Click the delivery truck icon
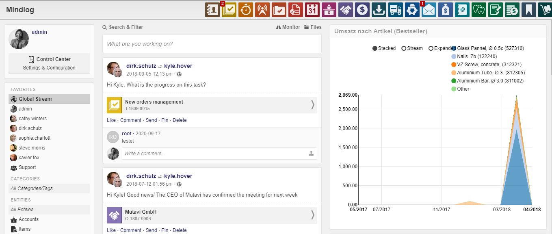The width and height of the screenshot is (552, 234). pos(395,10)
